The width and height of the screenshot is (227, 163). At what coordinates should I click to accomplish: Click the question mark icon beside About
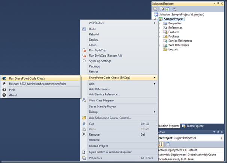coord(4,95)
